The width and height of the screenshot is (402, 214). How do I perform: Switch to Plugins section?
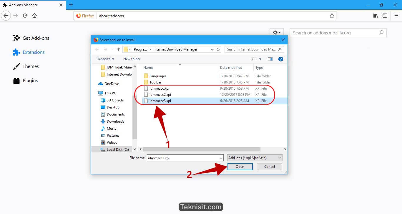25,80
